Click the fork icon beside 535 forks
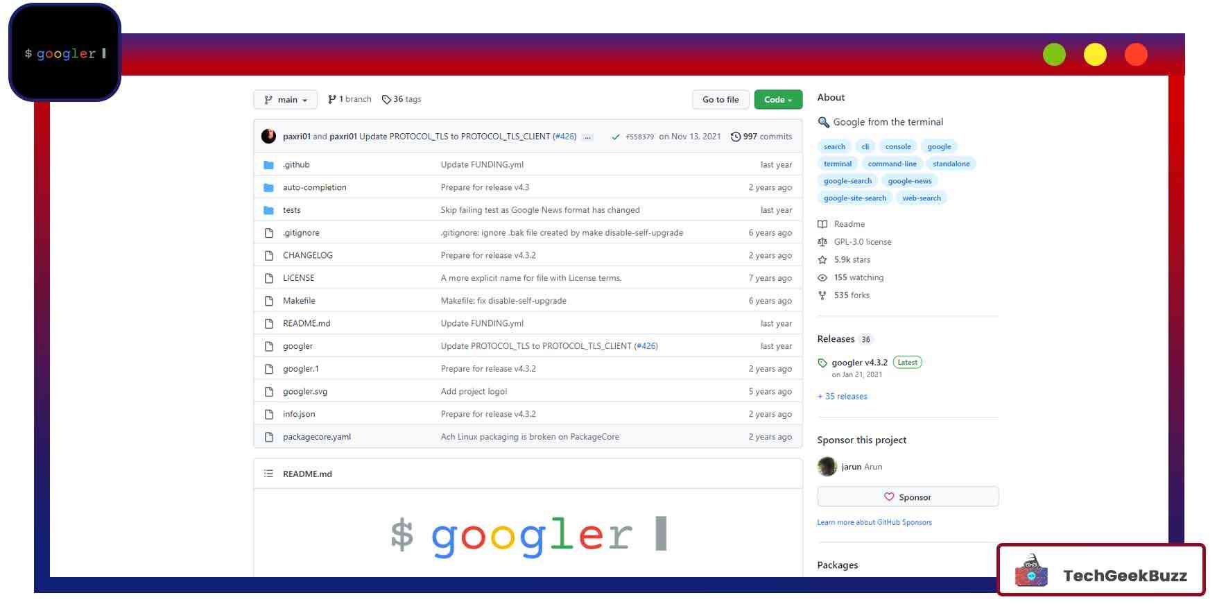 coord(822,295)
